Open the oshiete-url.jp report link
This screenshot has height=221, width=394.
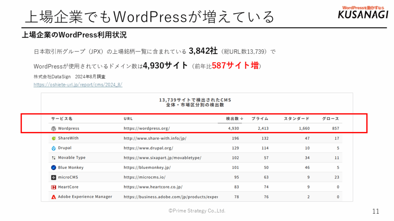click(x=78, y=85)
